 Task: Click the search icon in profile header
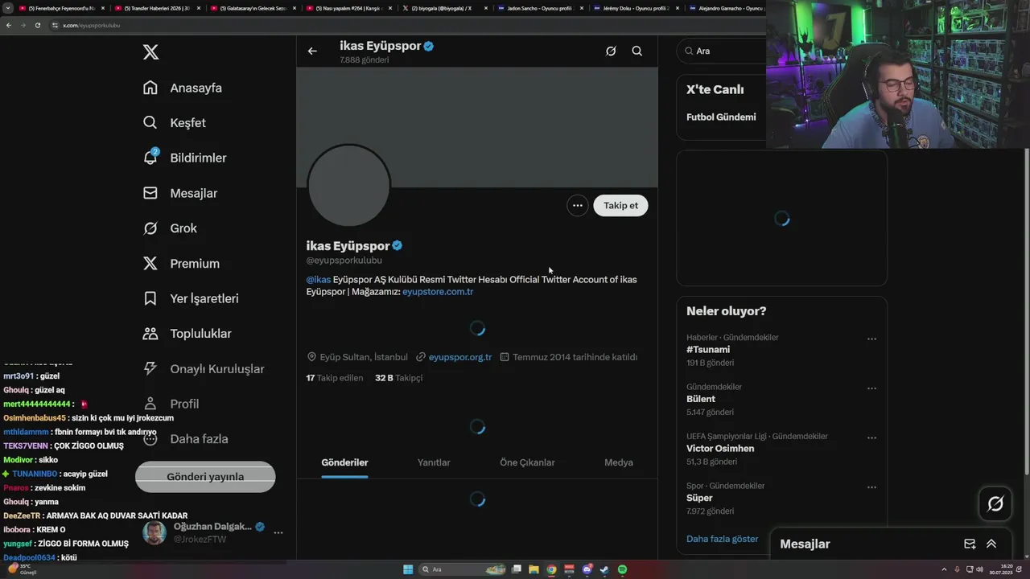coord(637,51)
